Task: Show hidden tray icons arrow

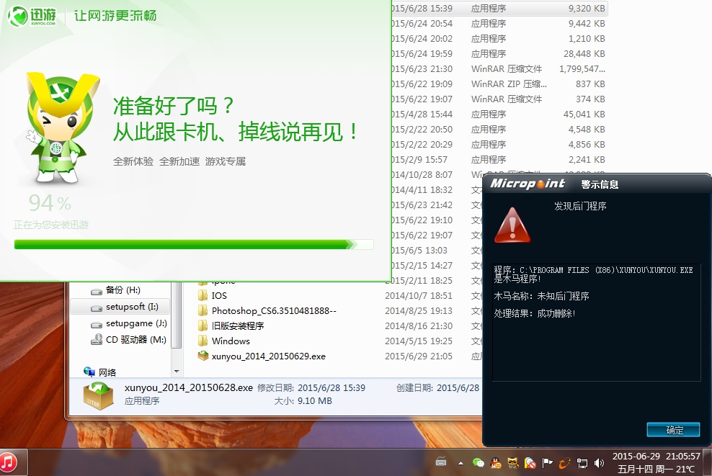Action: (x=461, y=463)
